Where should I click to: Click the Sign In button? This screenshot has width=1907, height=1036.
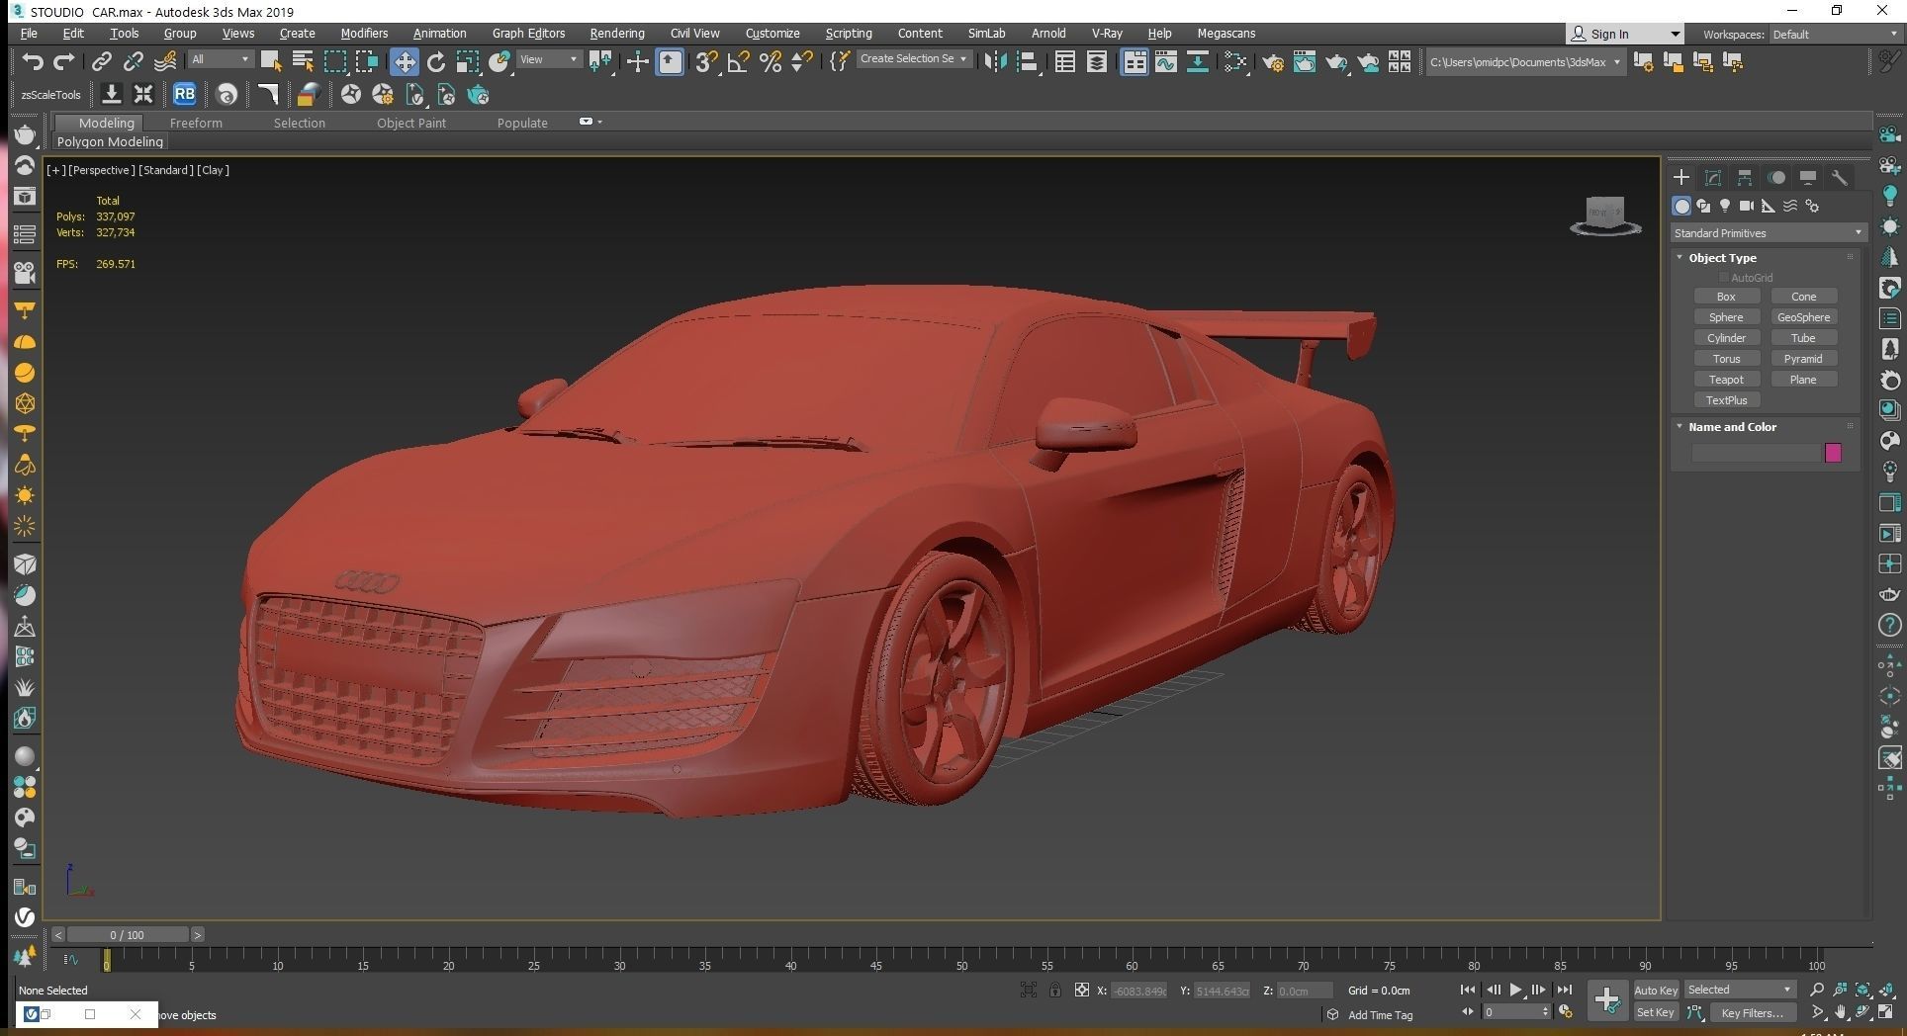pyautogui.click(x=1624, y=34)
